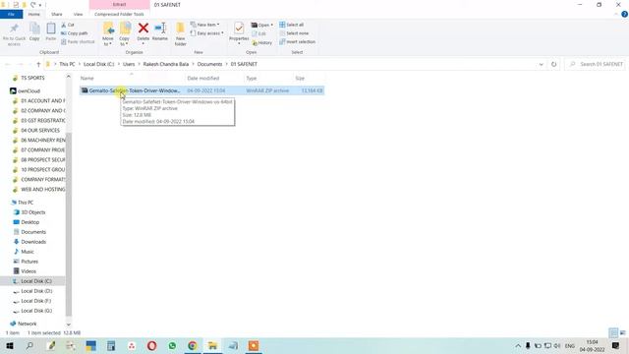Open the Easy access dropdown
Viewport: 629px width, 354px height.
tap(207, 33)
